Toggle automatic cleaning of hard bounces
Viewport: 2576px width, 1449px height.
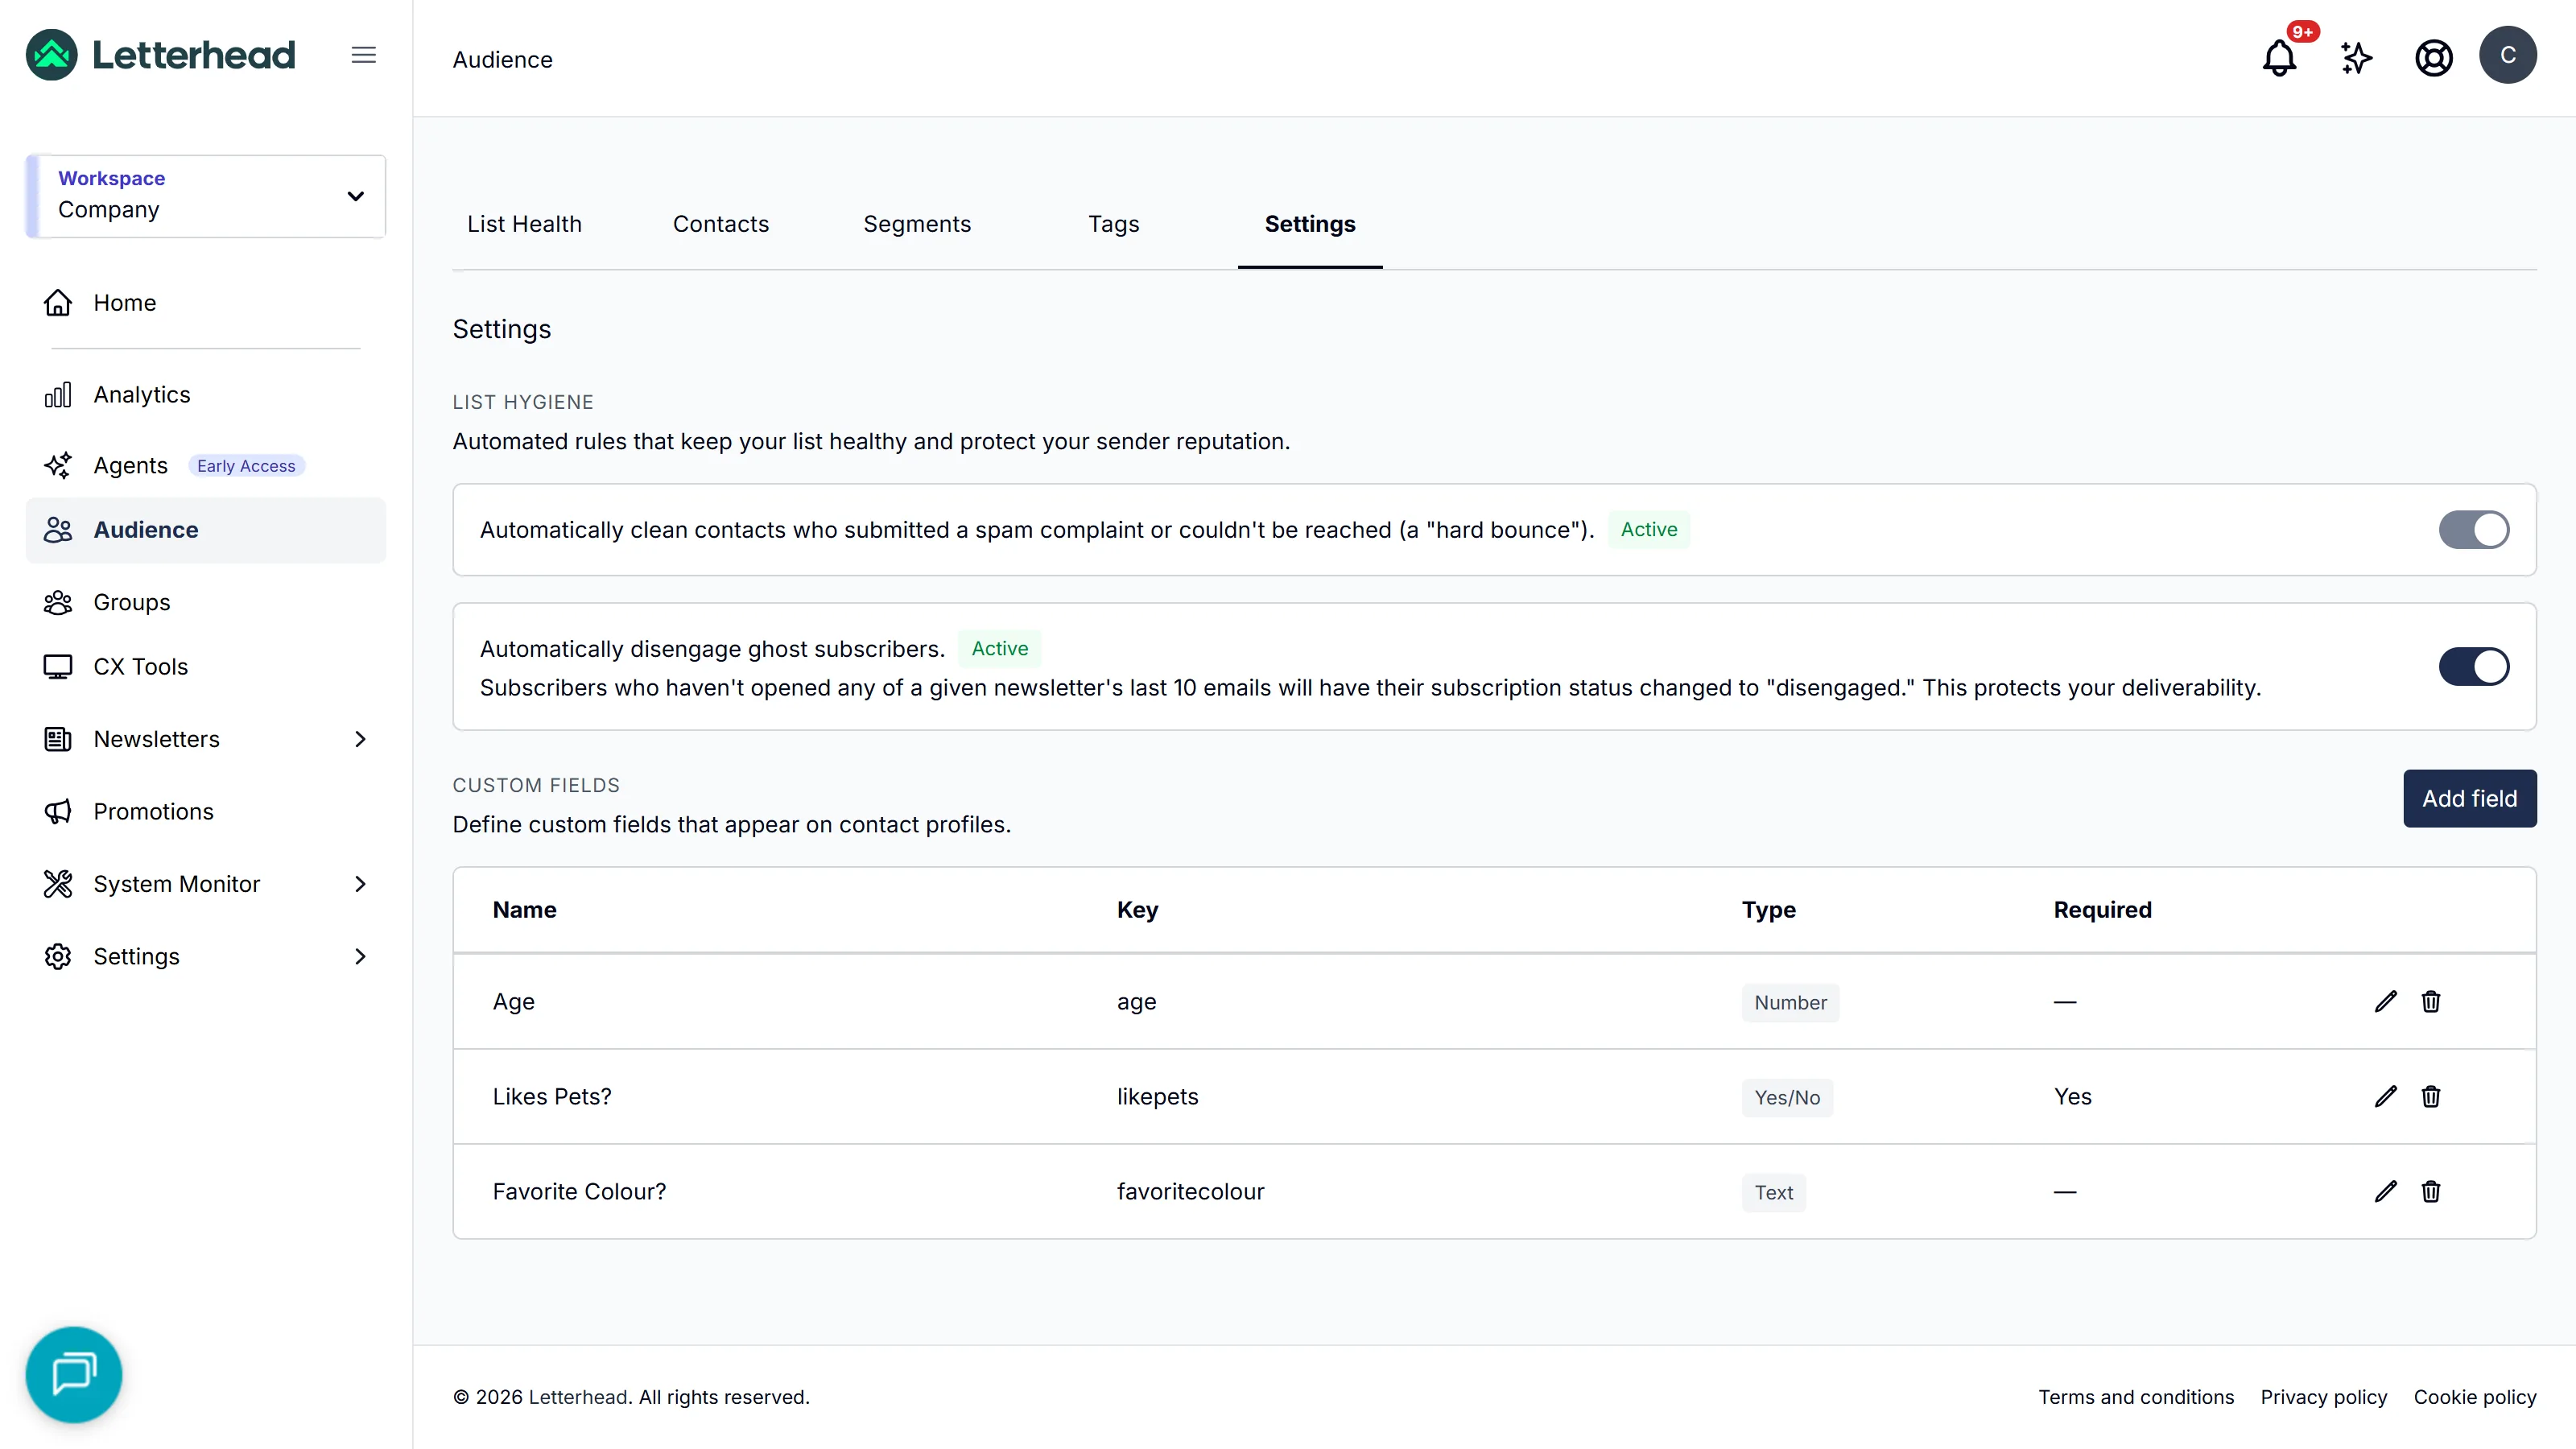coord(2474,529)
